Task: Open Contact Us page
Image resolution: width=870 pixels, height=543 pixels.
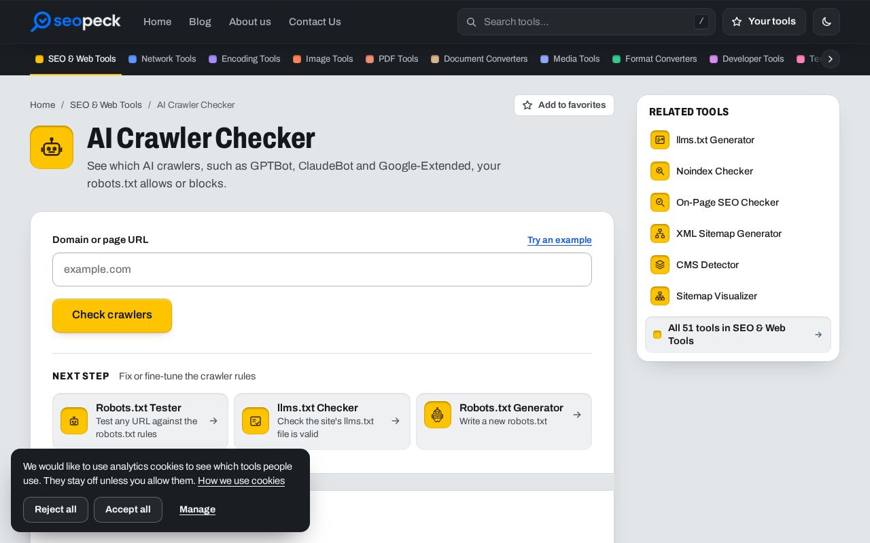Action: [x=315, y=22]
